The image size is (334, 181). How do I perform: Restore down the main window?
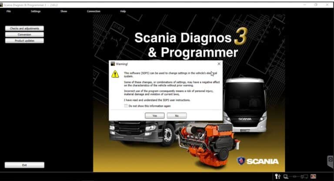pos(316,5)
